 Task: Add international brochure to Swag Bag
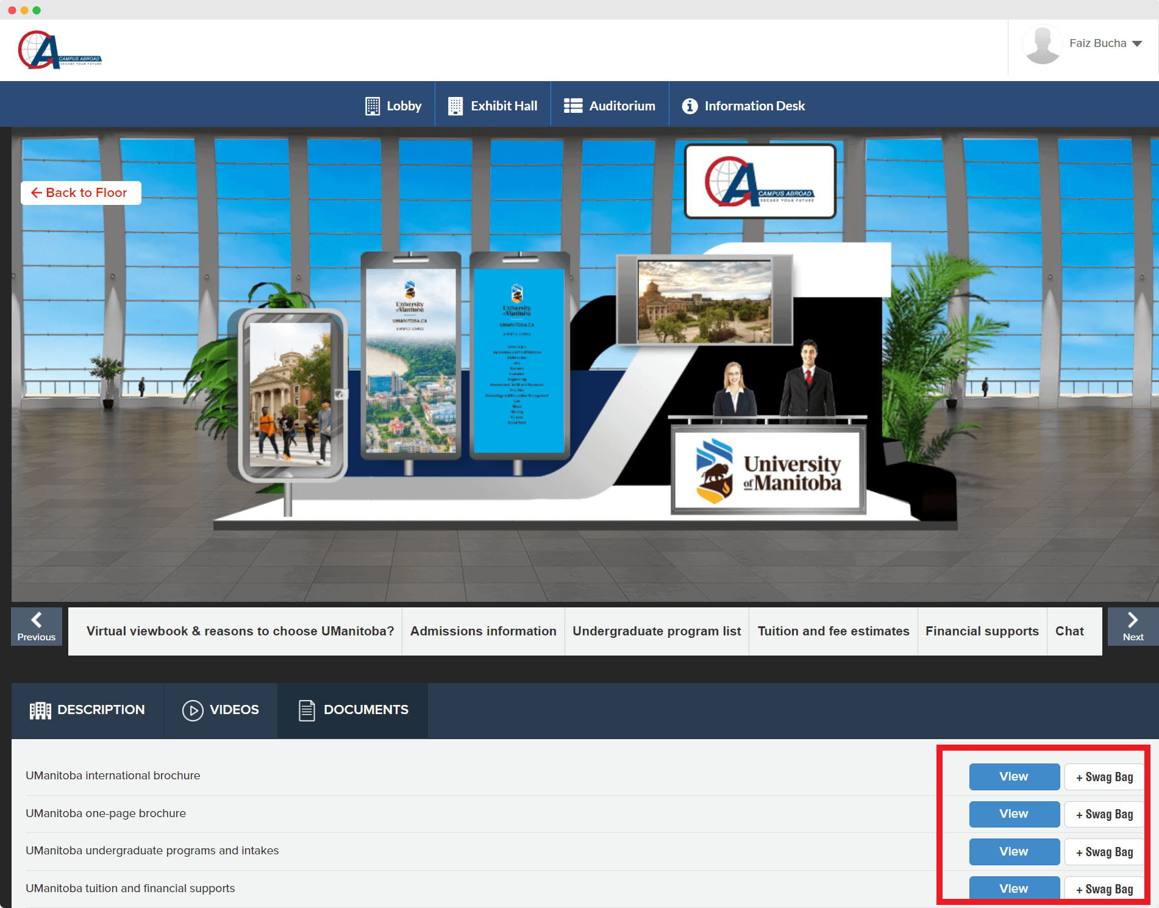tap(1104, 777)
